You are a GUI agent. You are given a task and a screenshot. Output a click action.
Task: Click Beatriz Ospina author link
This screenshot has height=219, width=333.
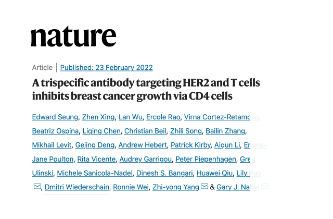coord(55,131)
